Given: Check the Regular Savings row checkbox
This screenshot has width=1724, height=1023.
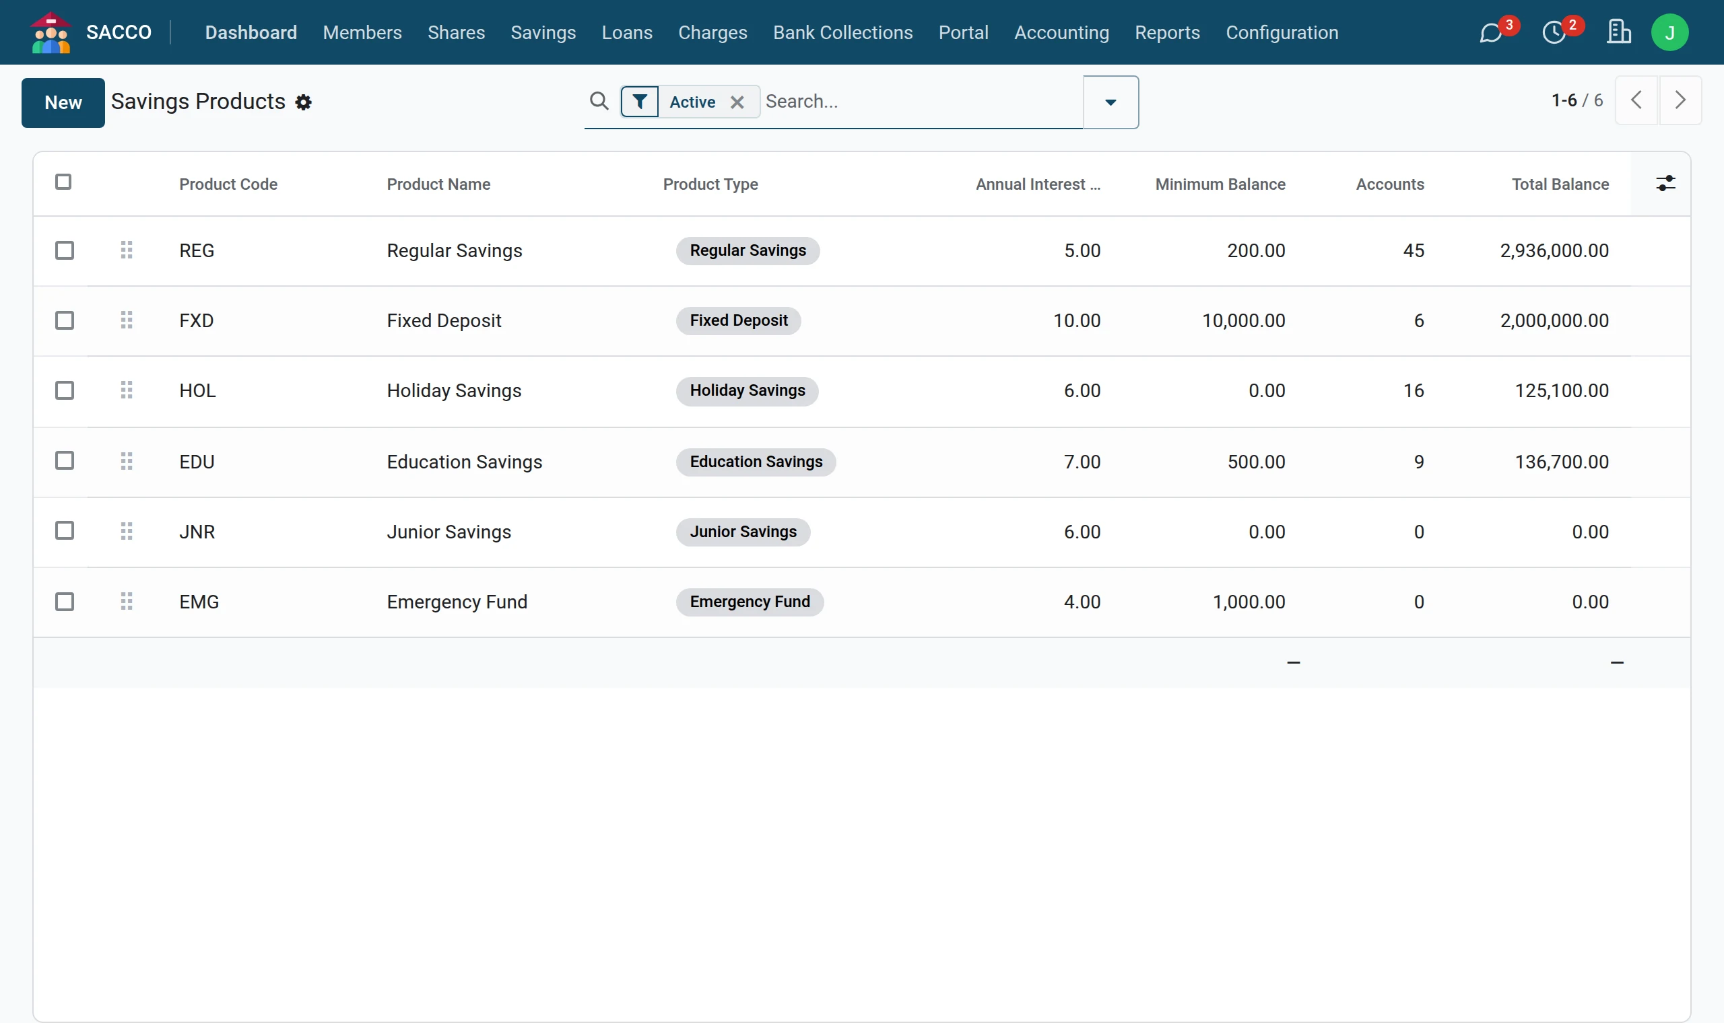Looking at the screenshot, I should (65, 250).
